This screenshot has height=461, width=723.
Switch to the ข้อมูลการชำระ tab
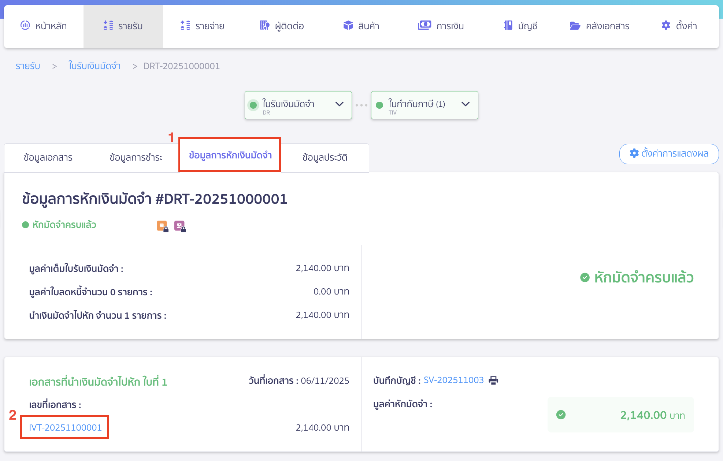tap(136, 158)
